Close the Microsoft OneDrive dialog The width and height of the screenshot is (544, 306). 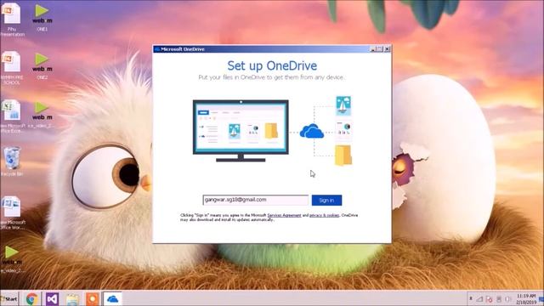tap(388, 49)
